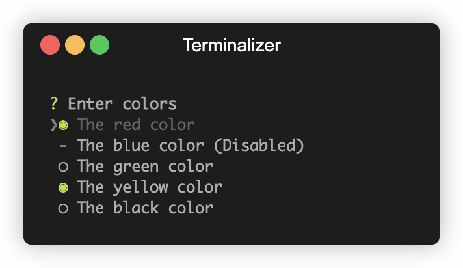Screen dimensions: 463x268
Task: Minimize the window using the yellow button
Action: [x=75, y=46]
